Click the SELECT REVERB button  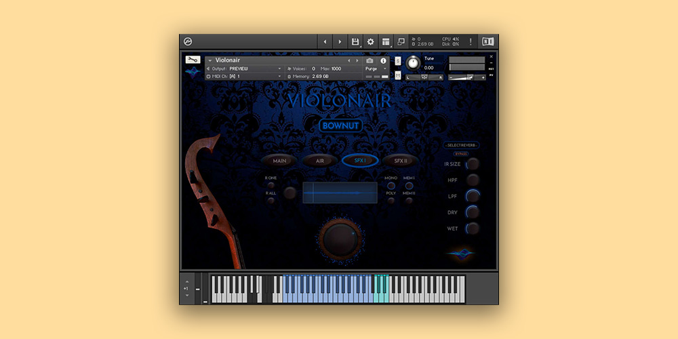(462, 145)
